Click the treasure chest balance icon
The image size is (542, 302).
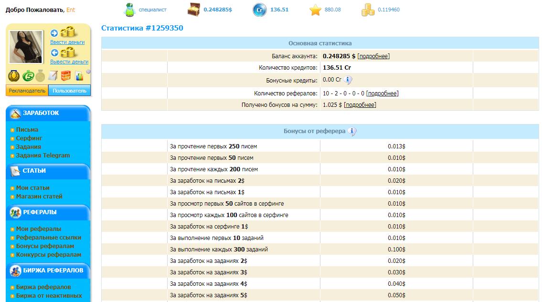pos(193,10)
